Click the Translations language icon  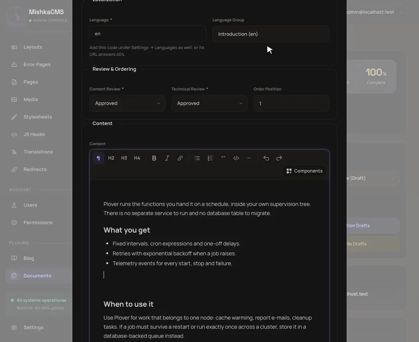pyautogui.click(x=14, y=152)
